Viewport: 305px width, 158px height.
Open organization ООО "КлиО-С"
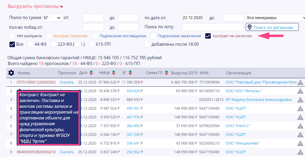[x=238, y=126]
